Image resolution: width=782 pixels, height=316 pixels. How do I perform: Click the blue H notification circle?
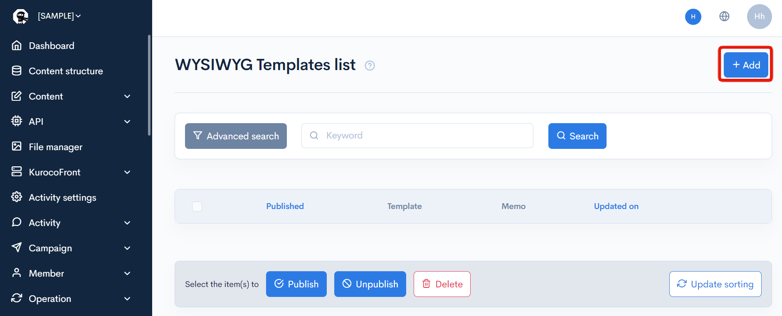[693, 17]
